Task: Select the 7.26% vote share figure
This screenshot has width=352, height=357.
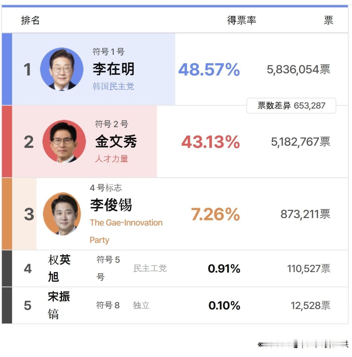Action: (215, 214)
